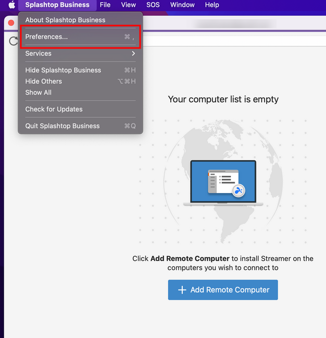The width and height of the screenshot is (326, 338).
Task: Open the File menu
Action: click(105, 5)
